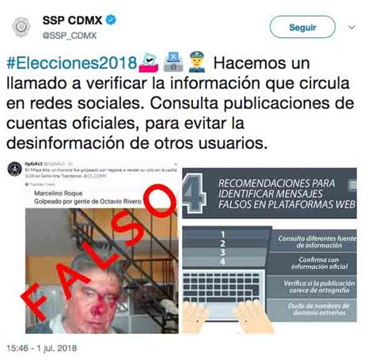The height and width of the screenshot is (360, 375).
Task: Click the infographic hamburger menu icon
Action: (353, 185)
